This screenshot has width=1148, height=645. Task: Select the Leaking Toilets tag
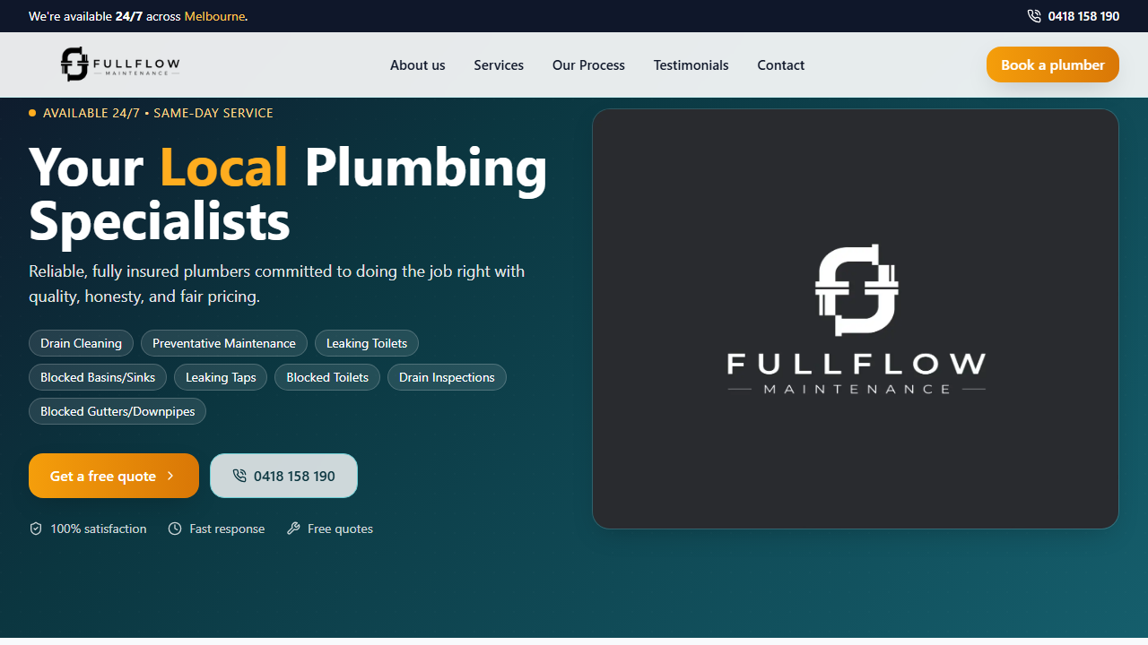coord(366,343)
